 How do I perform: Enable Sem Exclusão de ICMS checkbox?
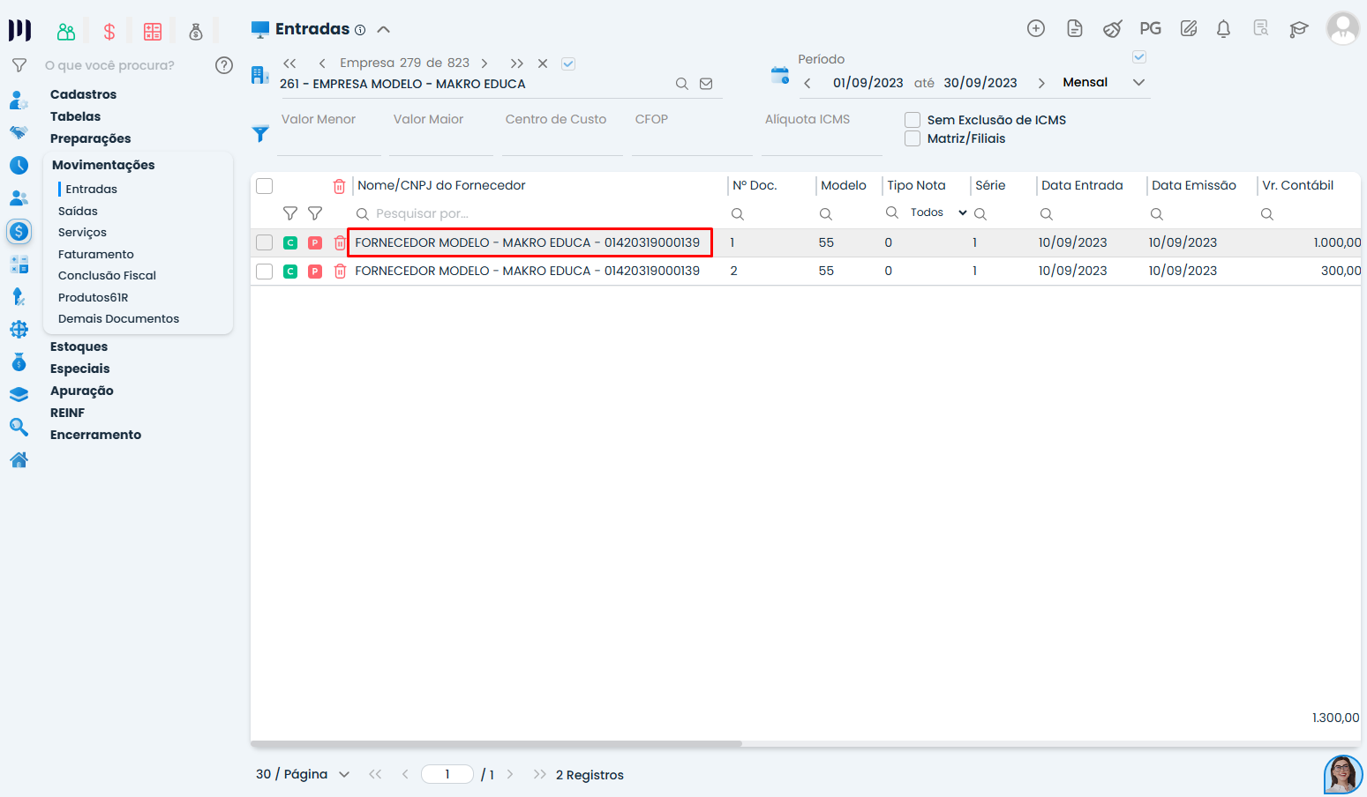(x=913, y=120)
